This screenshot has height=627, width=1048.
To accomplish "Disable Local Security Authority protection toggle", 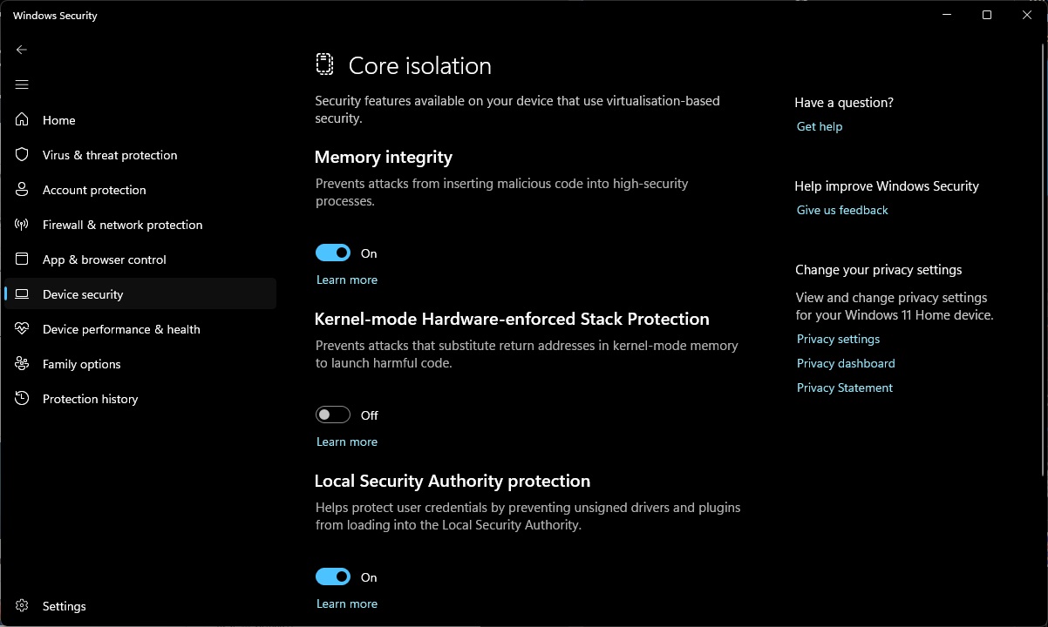I will (333, 577).
